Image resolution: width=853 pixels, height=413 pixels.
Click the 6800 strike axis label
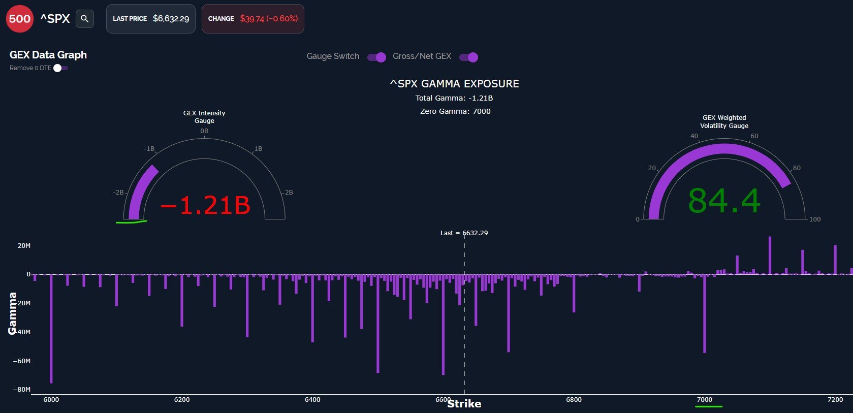pyautogui.click(x=574, y=400)
